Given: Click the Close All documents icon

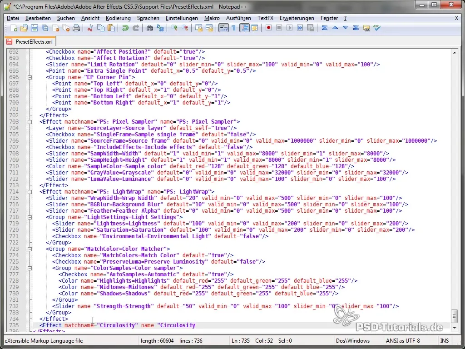Looking at the screenshot, I should pos(66,28).
